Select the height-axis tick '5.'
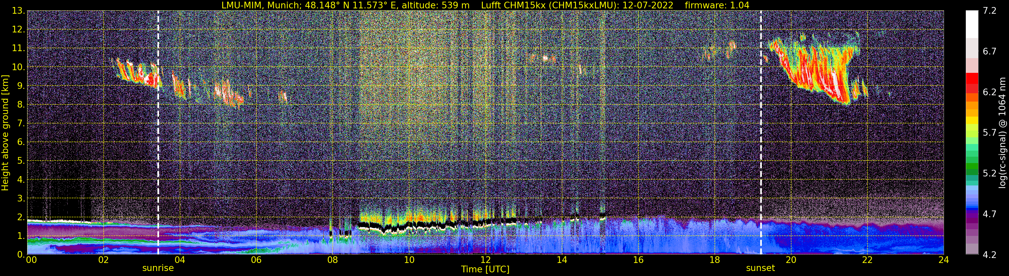This screenshot has width=1009, height=276. 21,161
